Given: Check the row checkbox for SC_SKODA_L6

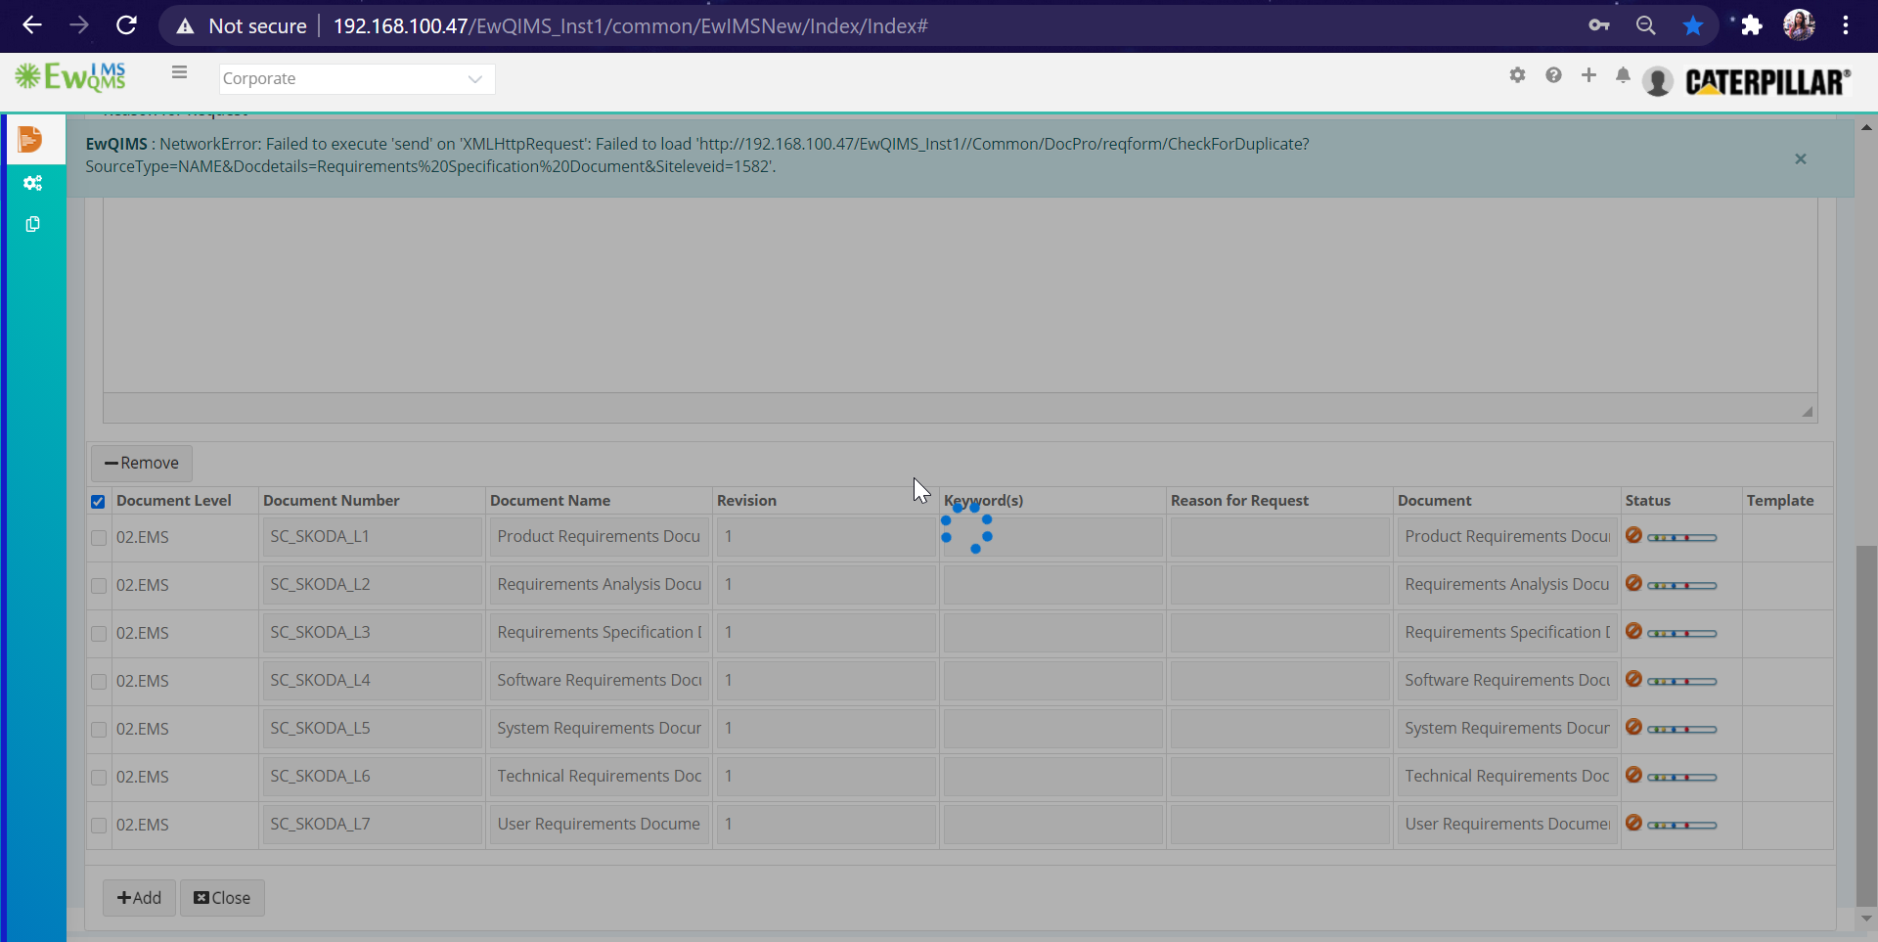Looking at the screenshot, I should point(99,778).
